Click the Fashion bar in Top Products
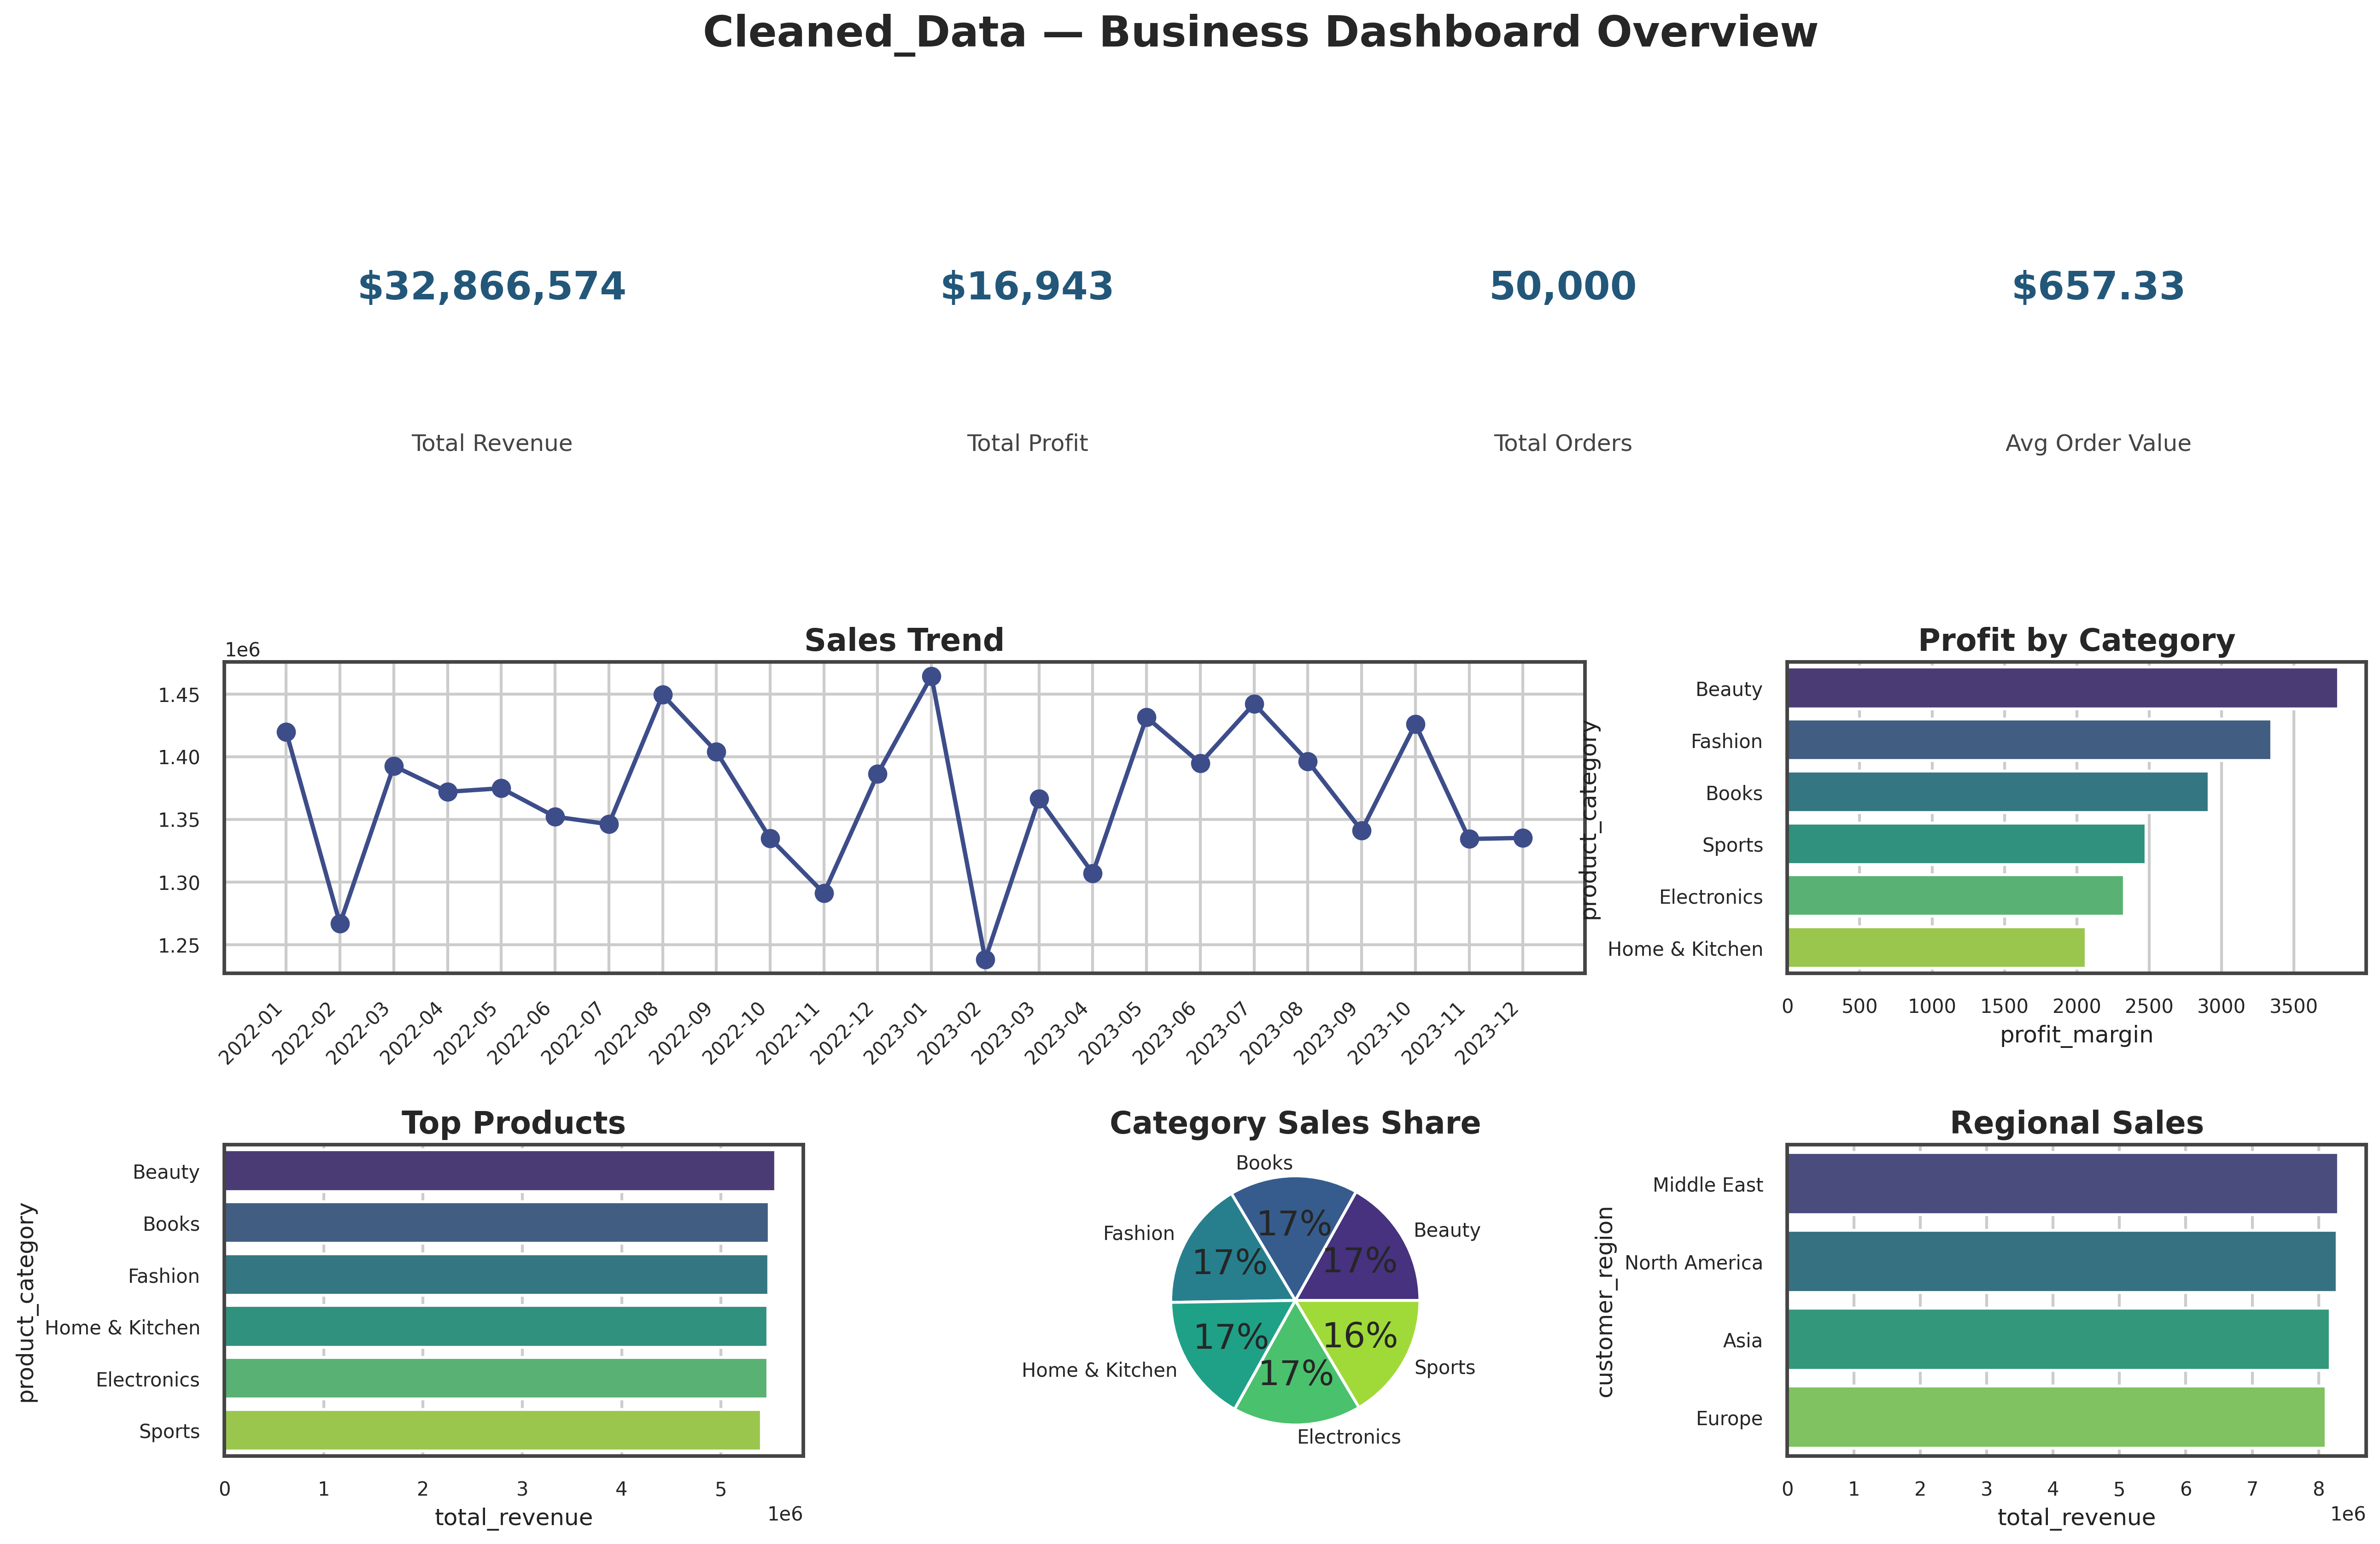 496,1275
